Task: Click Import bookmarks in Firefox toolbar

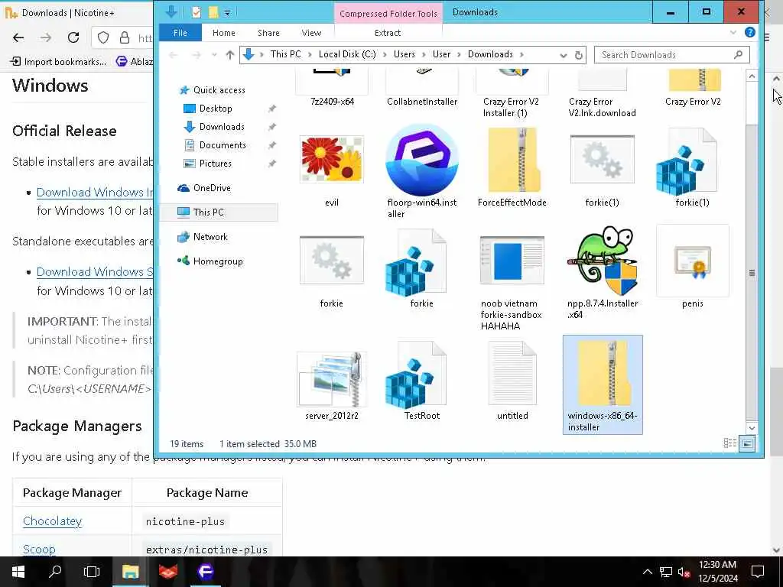Action: tap(58, 61)
